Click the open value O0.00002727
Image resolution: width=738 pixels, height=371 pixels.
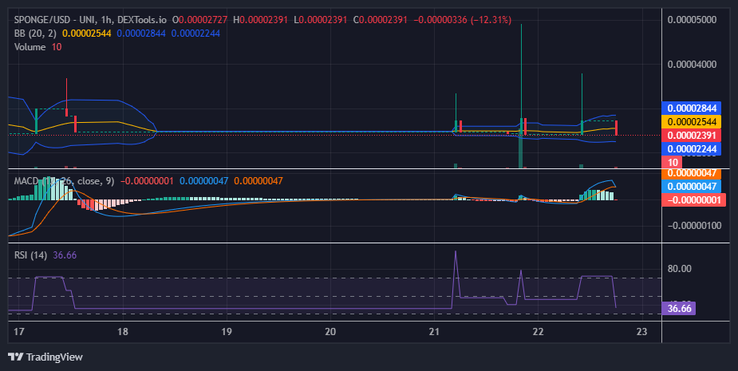(x=199, y=20)
